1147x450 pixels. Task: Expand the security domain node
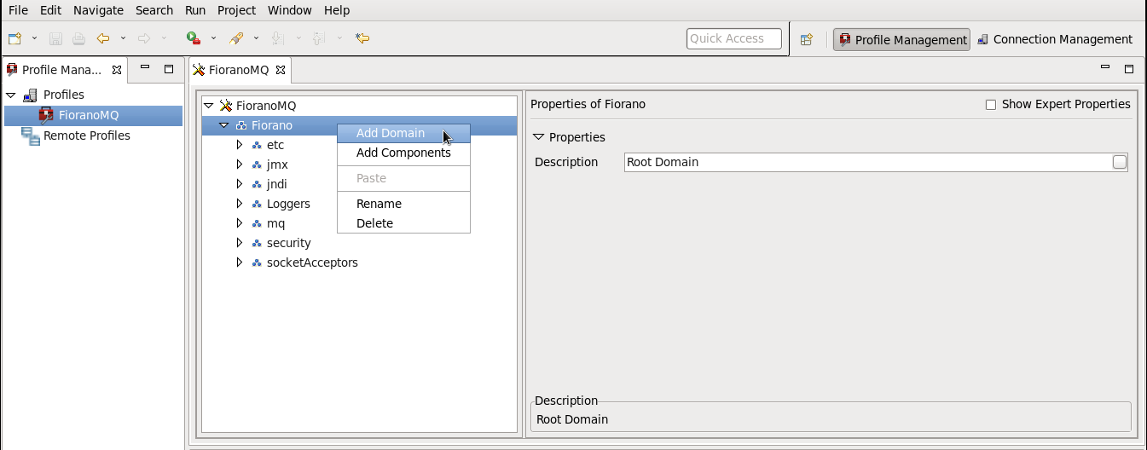click(240, 243)
